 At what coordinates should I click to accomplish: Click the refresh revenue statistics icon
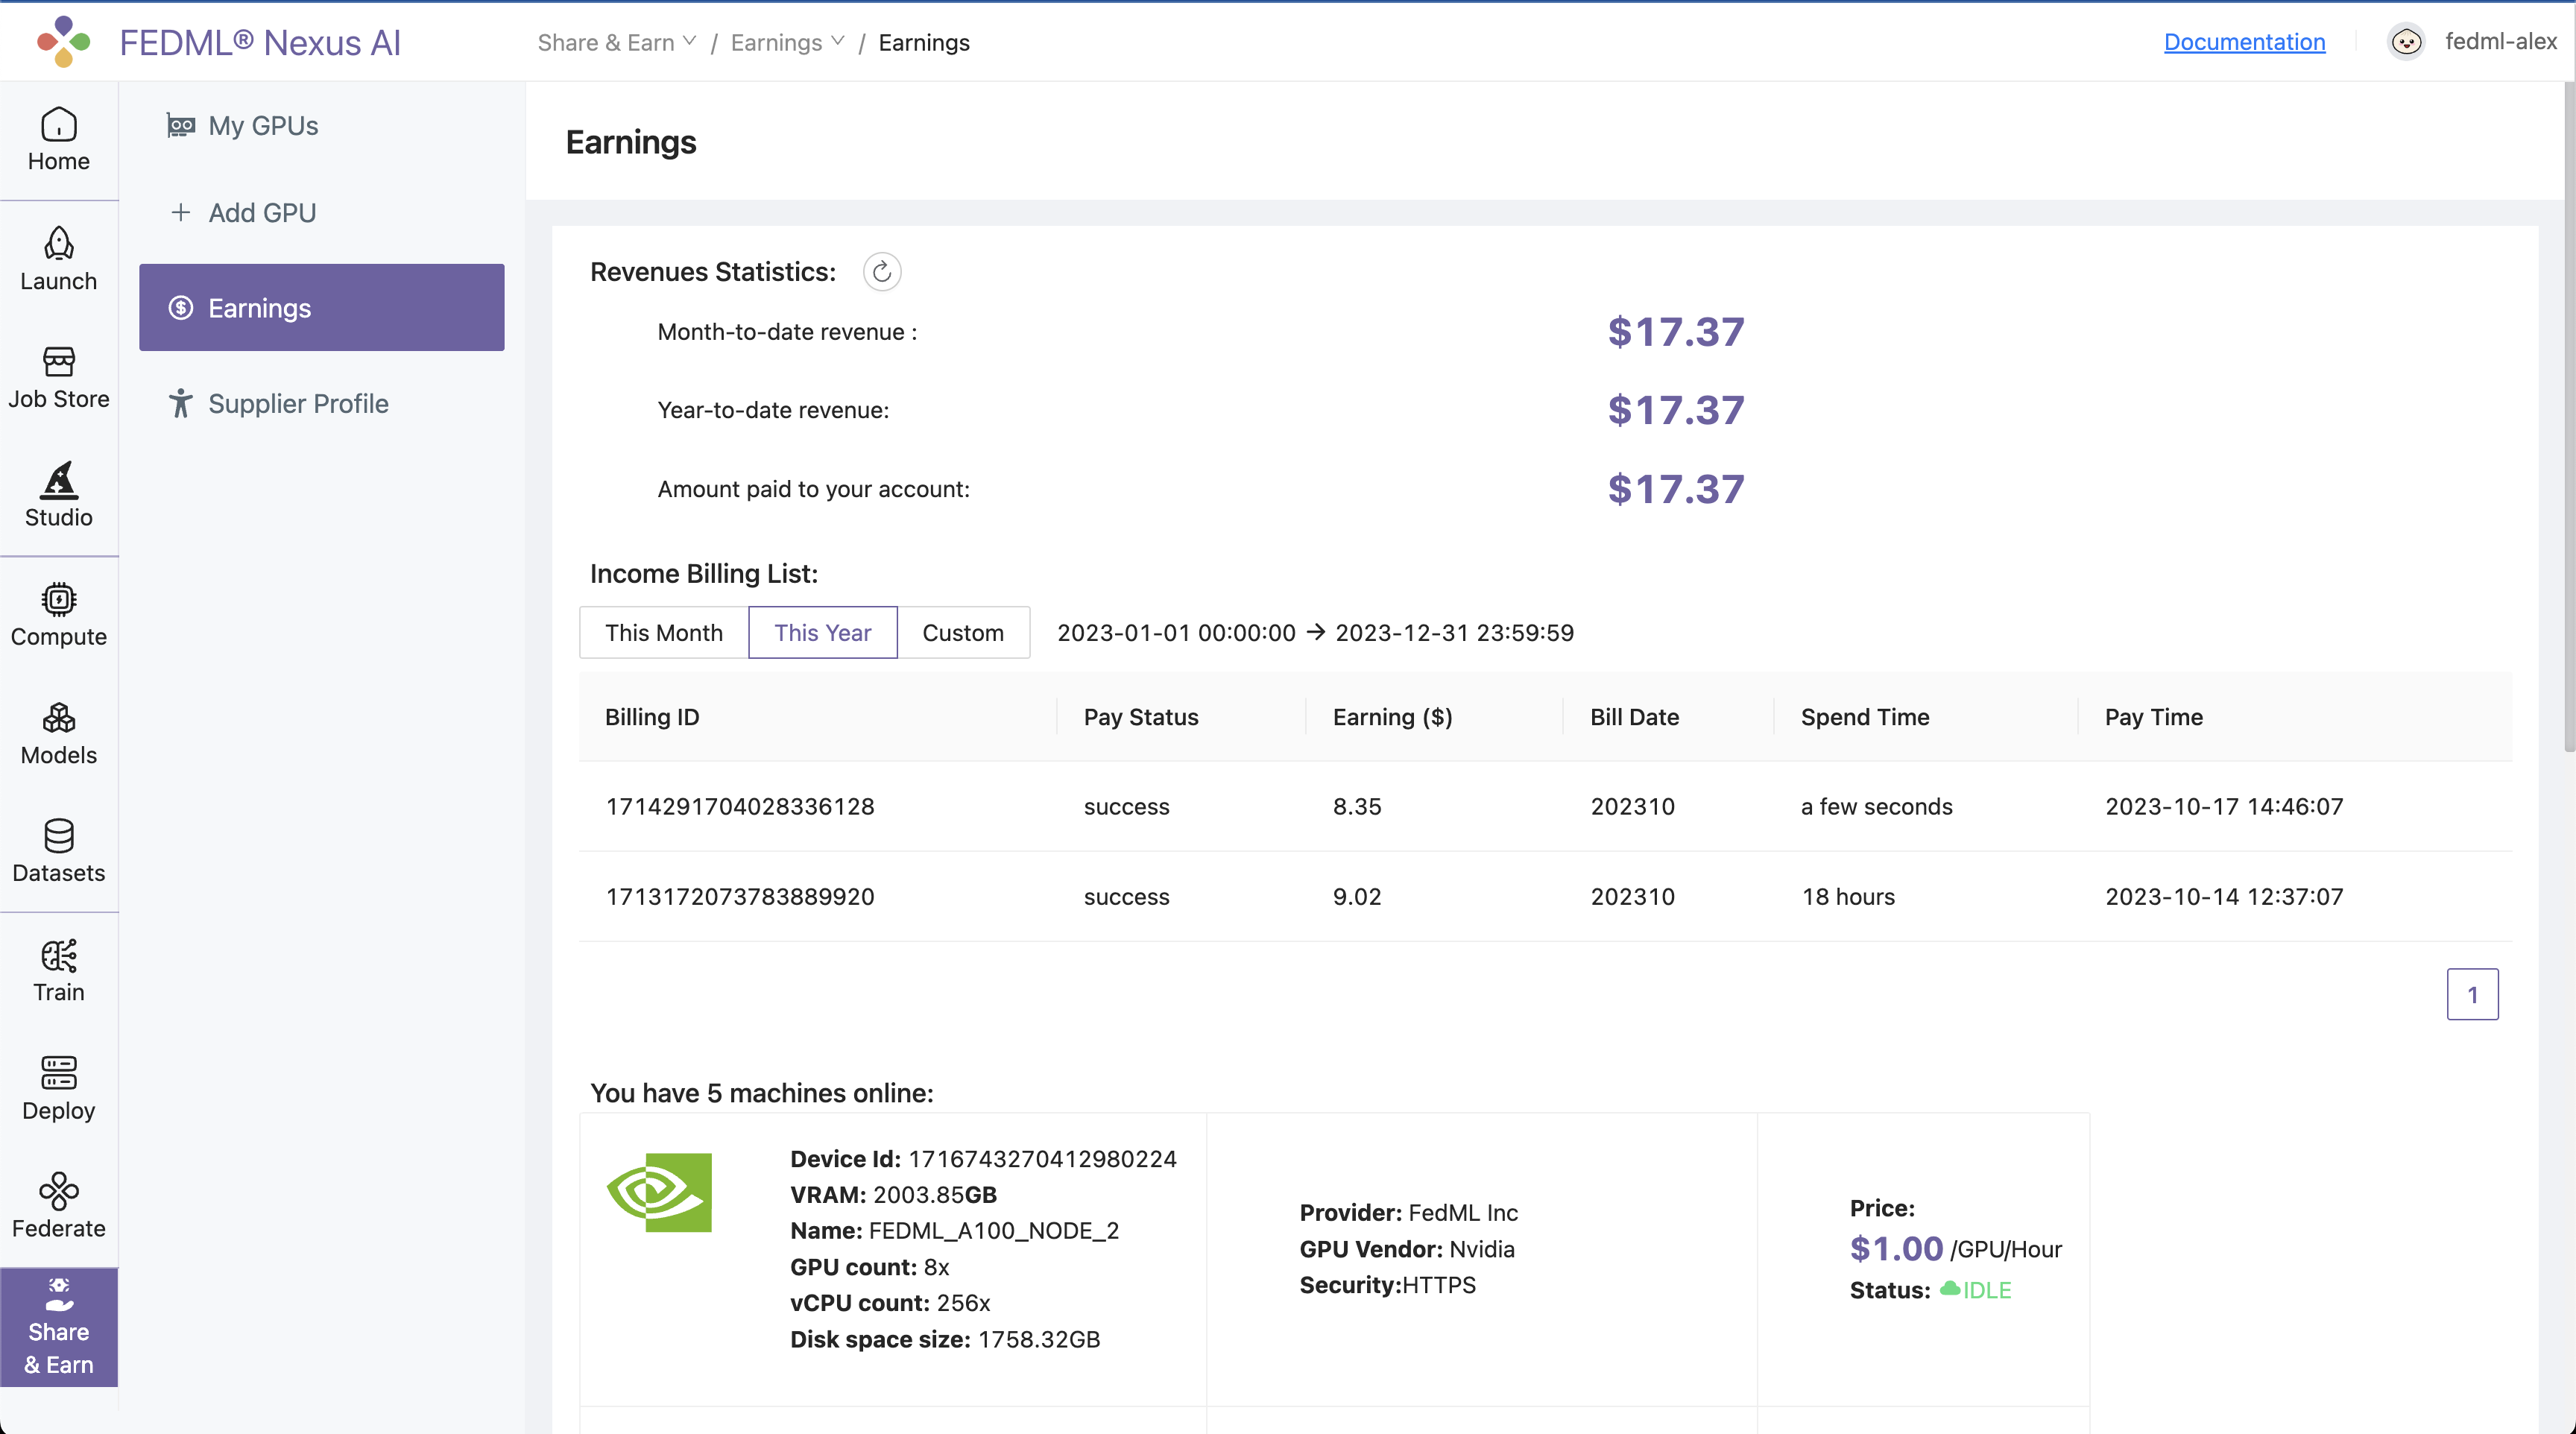coord(881,272)
